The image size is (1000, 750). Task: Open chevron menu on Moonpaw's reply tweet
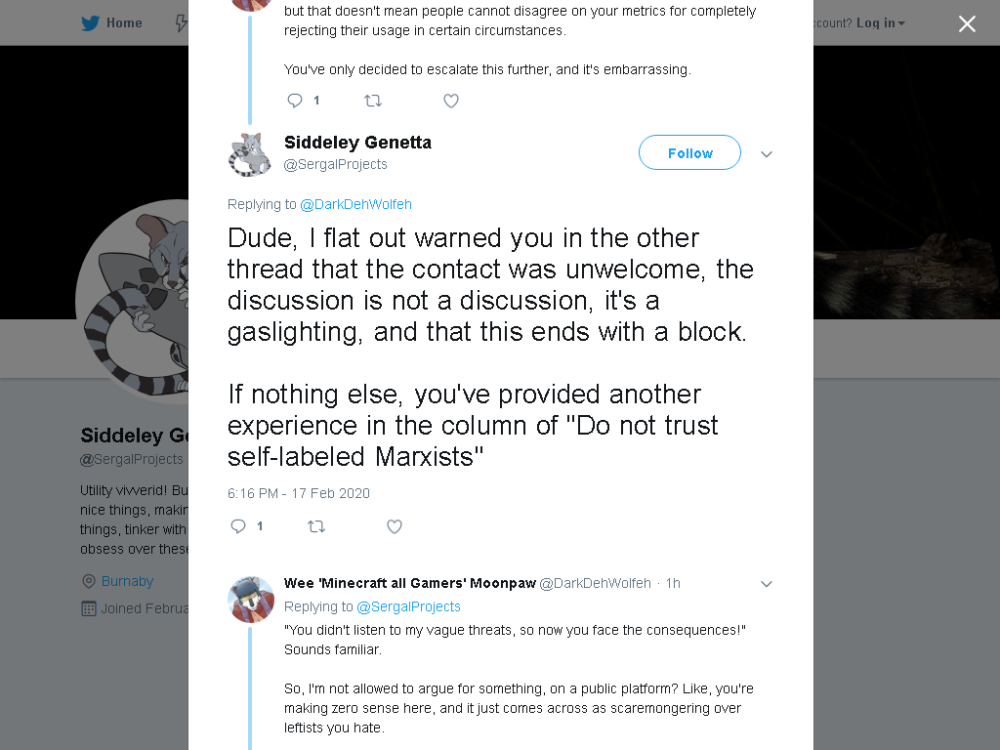(x=767, y=584)
